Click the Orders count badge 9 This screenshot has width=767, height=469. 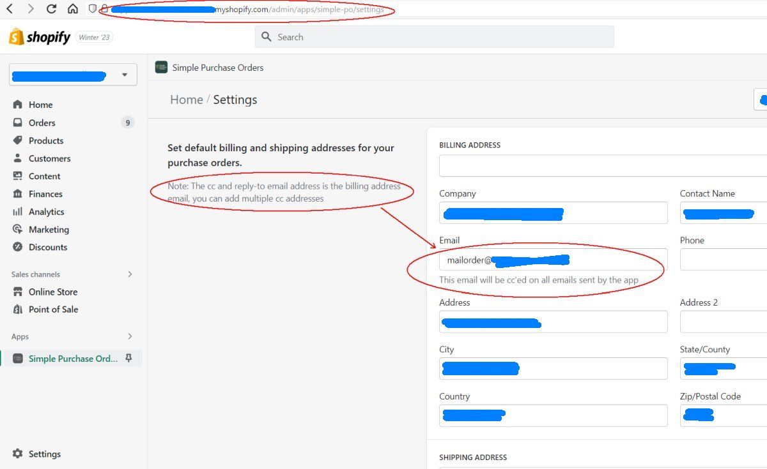pyautogui.click(x=128, y=123)
